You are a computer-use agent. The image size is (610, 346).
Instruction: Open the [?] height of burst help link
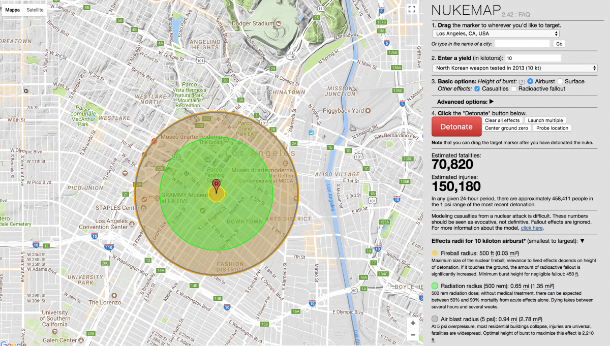point(522,82)
